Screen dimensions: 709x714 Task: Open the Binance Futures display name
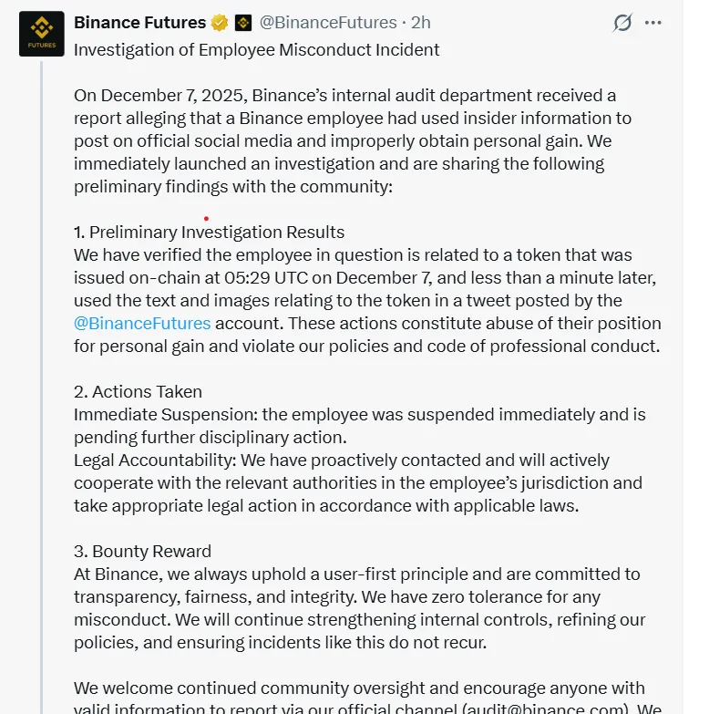[139, 22]
